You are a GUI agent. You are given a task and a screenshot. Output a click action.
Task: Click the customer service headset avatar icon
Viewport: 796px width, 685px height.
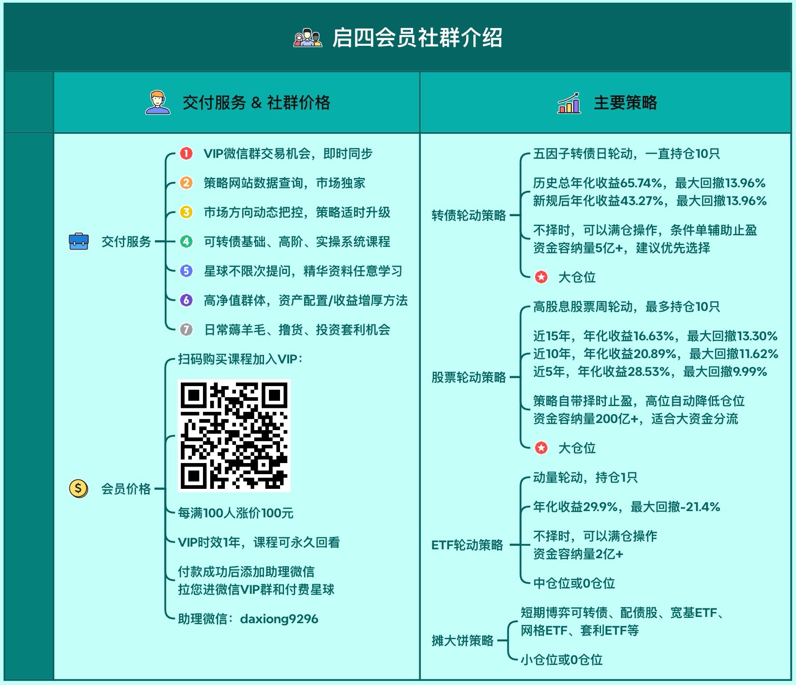click(158, 103)
